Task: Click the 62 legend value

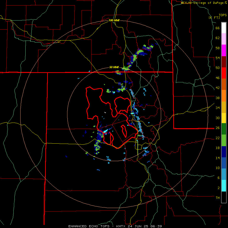Action: point(218,38)
